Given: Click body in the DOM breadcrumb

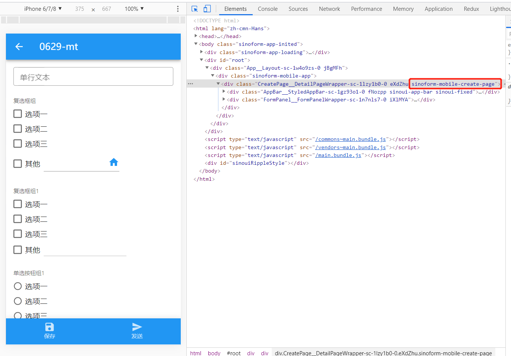Looking at the screenshot, I should 214,353.
